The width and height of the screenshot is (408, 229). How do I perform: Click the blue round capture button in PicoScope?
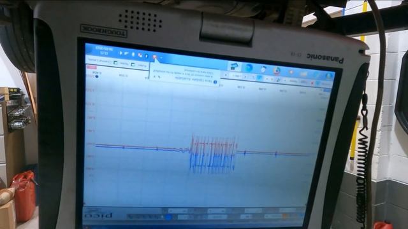click(x=168, y=216)
